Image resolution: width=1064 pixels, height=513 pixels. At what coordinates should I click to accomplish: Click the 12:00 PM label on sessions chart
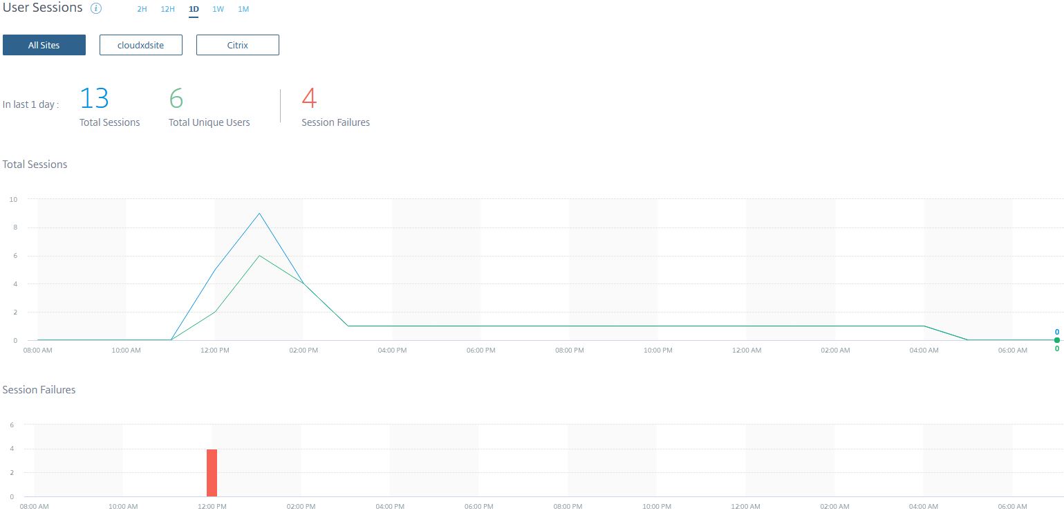(215, 351)
